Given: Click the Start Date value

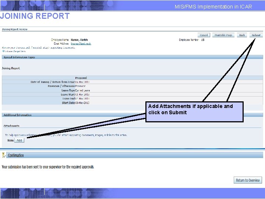Looking at the screenshot, I should 82,103.
